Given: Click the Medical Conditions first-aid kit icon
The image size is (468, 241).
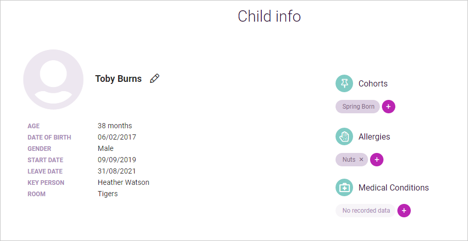Looking at the screenshot, I should (344, 187).
